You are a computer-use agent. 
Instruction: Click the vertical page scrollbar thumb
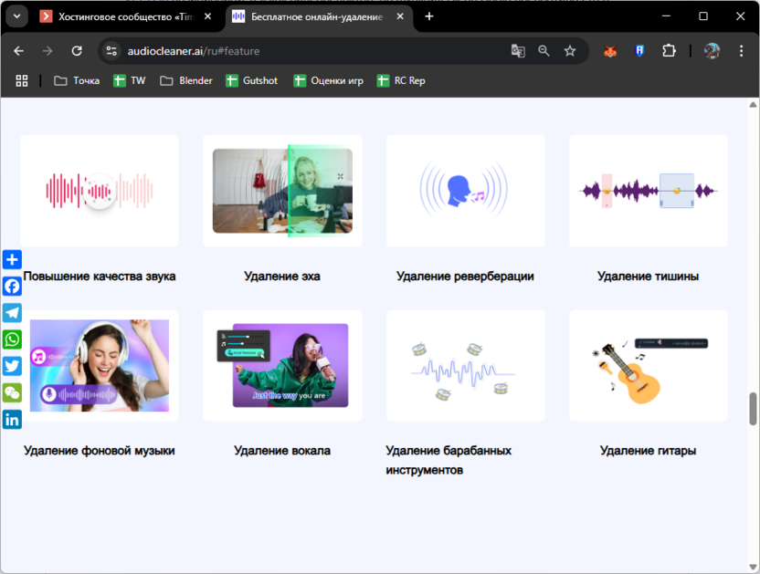(x=754, y=409)
